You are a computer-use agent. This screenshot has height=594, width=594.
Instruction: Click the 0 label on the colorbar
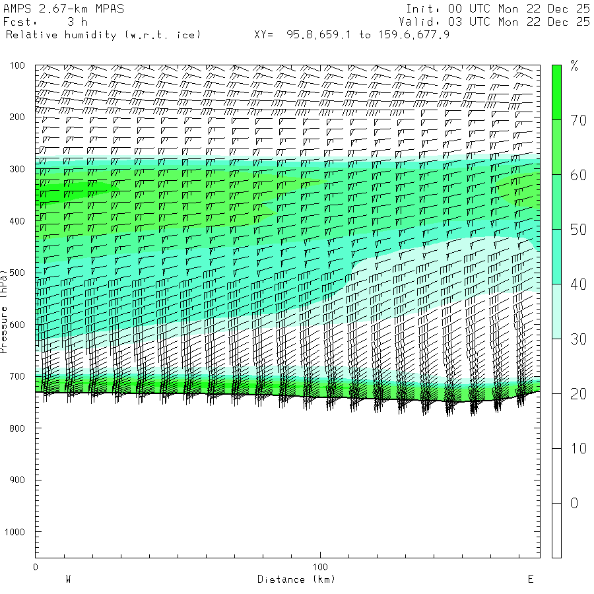[x=574, y=503]
